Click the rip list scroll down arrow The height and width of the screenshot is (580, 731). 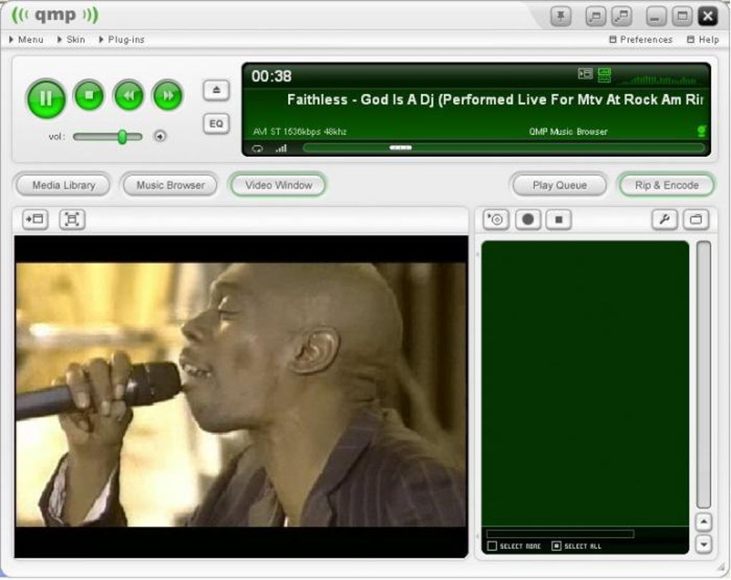pos(704,543)
